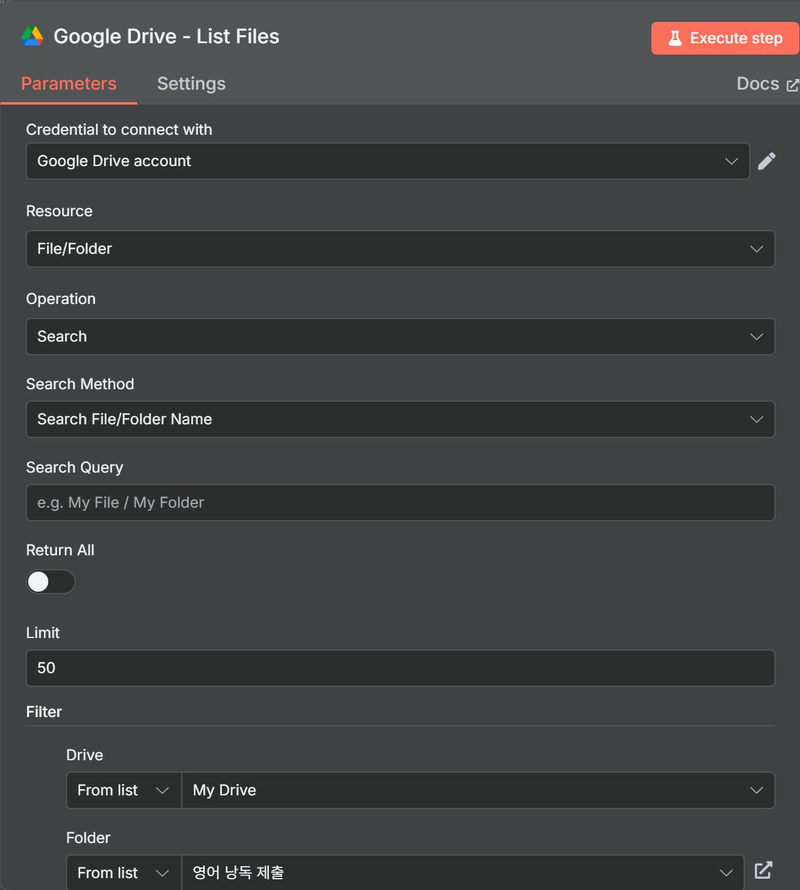Click the Execute step button
Screen dimensions: 800x890
pos(725,38)
